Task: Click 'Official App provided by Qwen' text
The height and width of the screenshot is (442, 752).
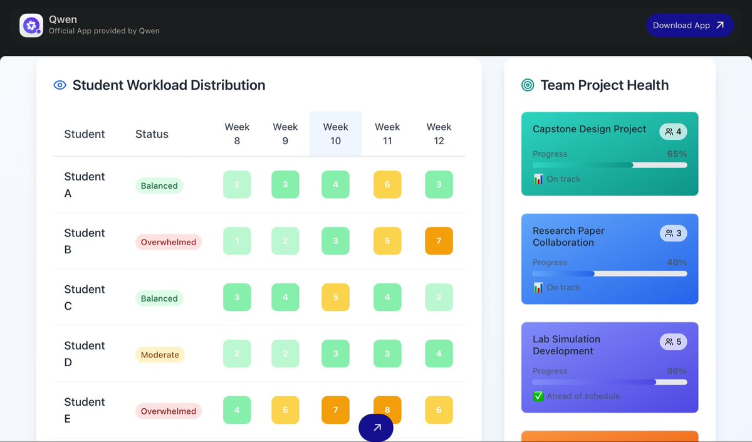Action: click(x=104, y=31)
